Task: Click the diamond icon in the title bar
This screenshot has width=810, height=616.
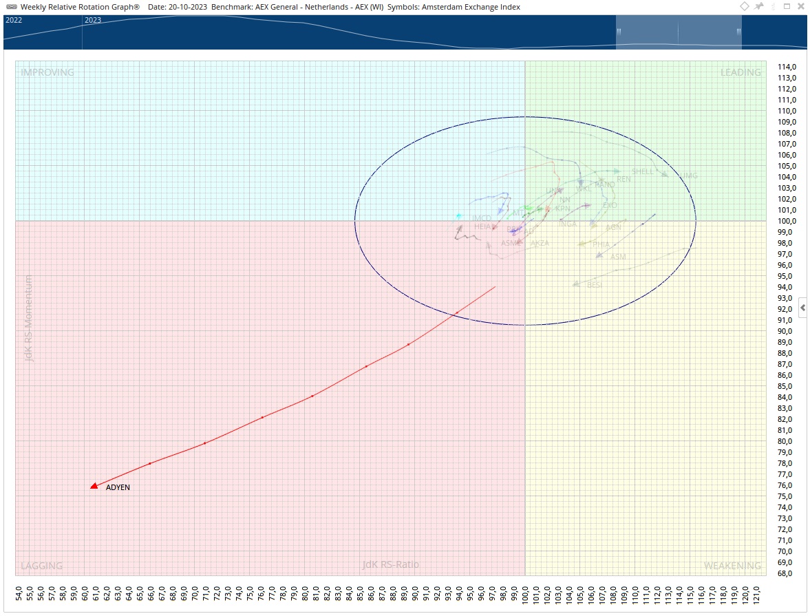Action: coord(745,6)
